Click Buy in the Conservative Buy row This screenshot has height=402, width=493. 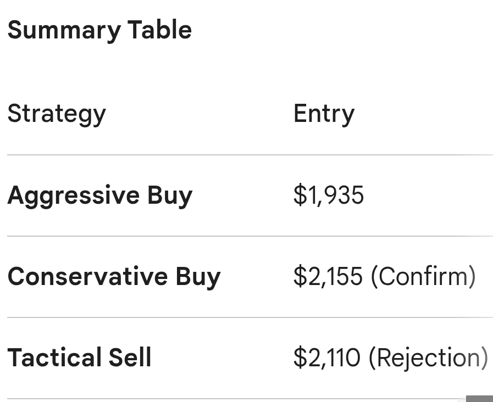(x=198, y=276)
